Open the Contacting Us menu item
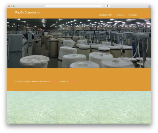This screenshot has width=158, height=133. pyautogui.click(x=105, y=15)
